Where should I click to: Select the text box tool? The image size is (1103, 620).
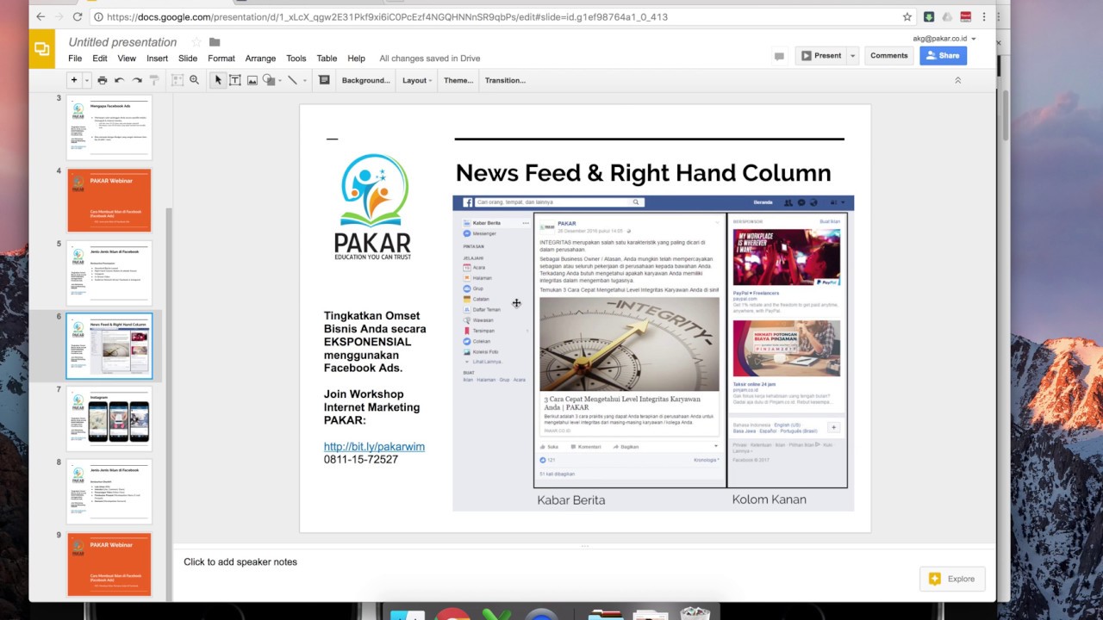click(x=234, y=80)
